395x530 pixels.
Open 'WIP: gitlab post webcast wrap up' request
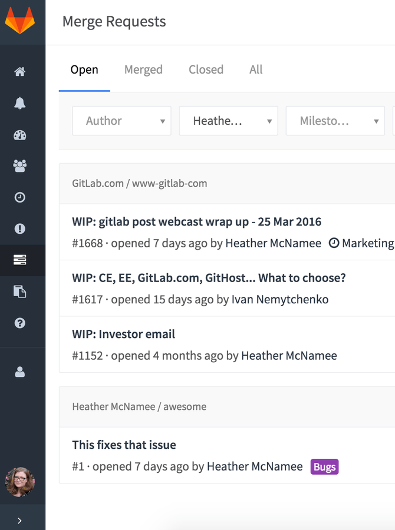tap(197, 222)
